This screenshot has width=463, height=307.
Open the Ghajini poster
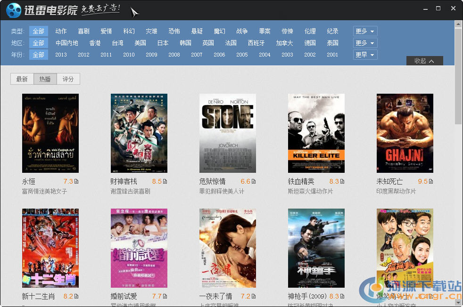pyautogui.click(x=405, y=133)
